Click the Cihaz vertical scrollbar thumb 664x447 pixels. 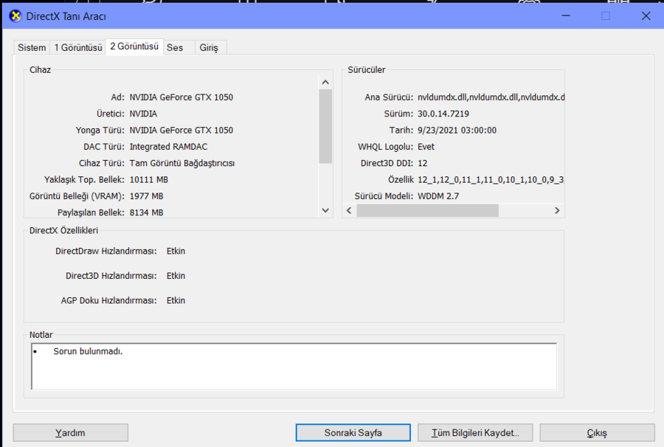[325, 126]
